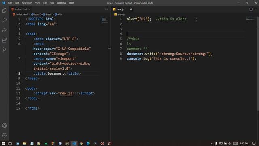
Task: Open the Source Control view
Action: point(4,50)
